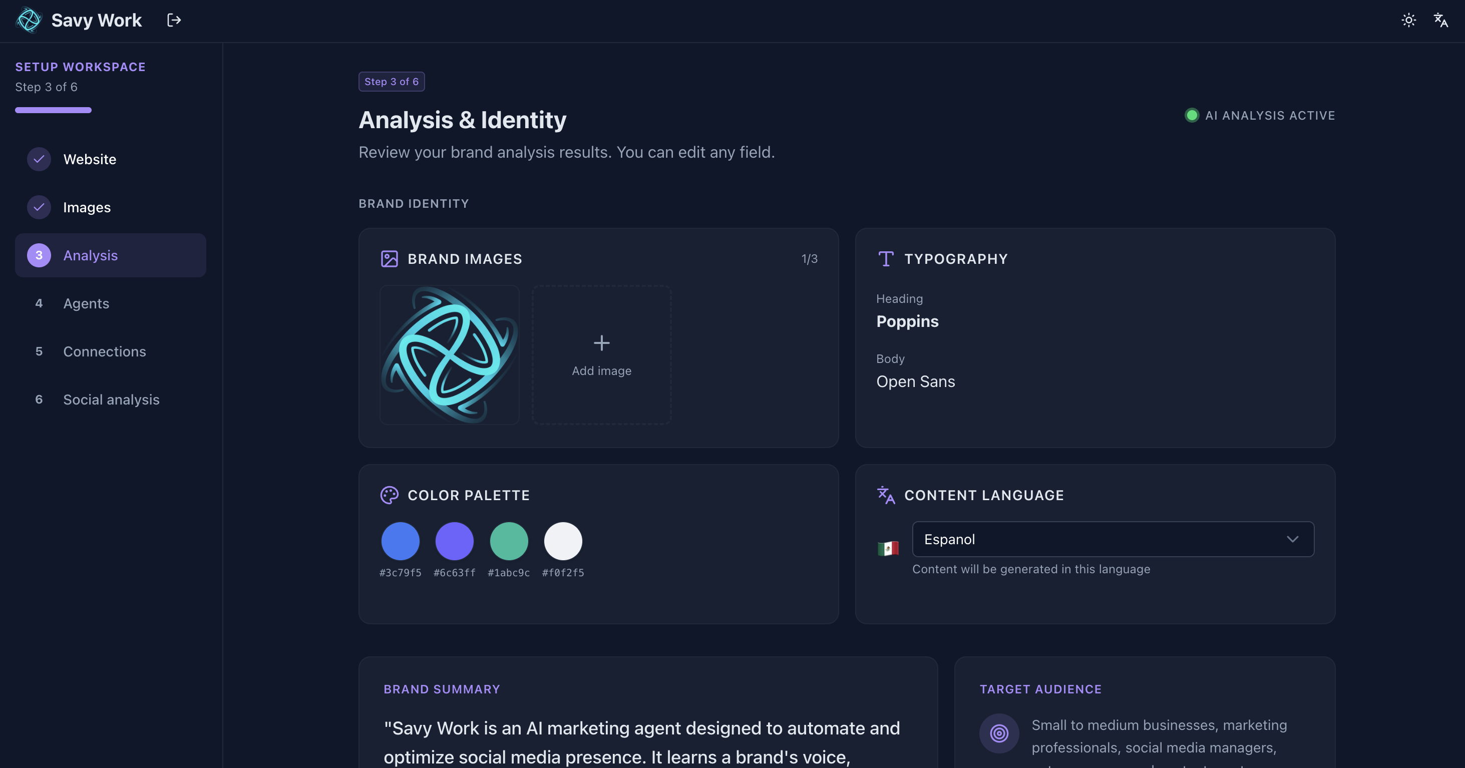Click the Images step checkmark
The width and height of the screenshot is (1465, 768).
coord(39,207)
